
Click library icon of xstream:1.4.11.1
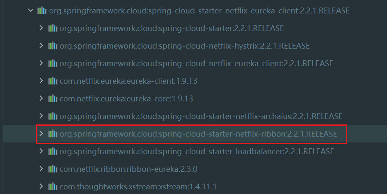click(52, 186)
